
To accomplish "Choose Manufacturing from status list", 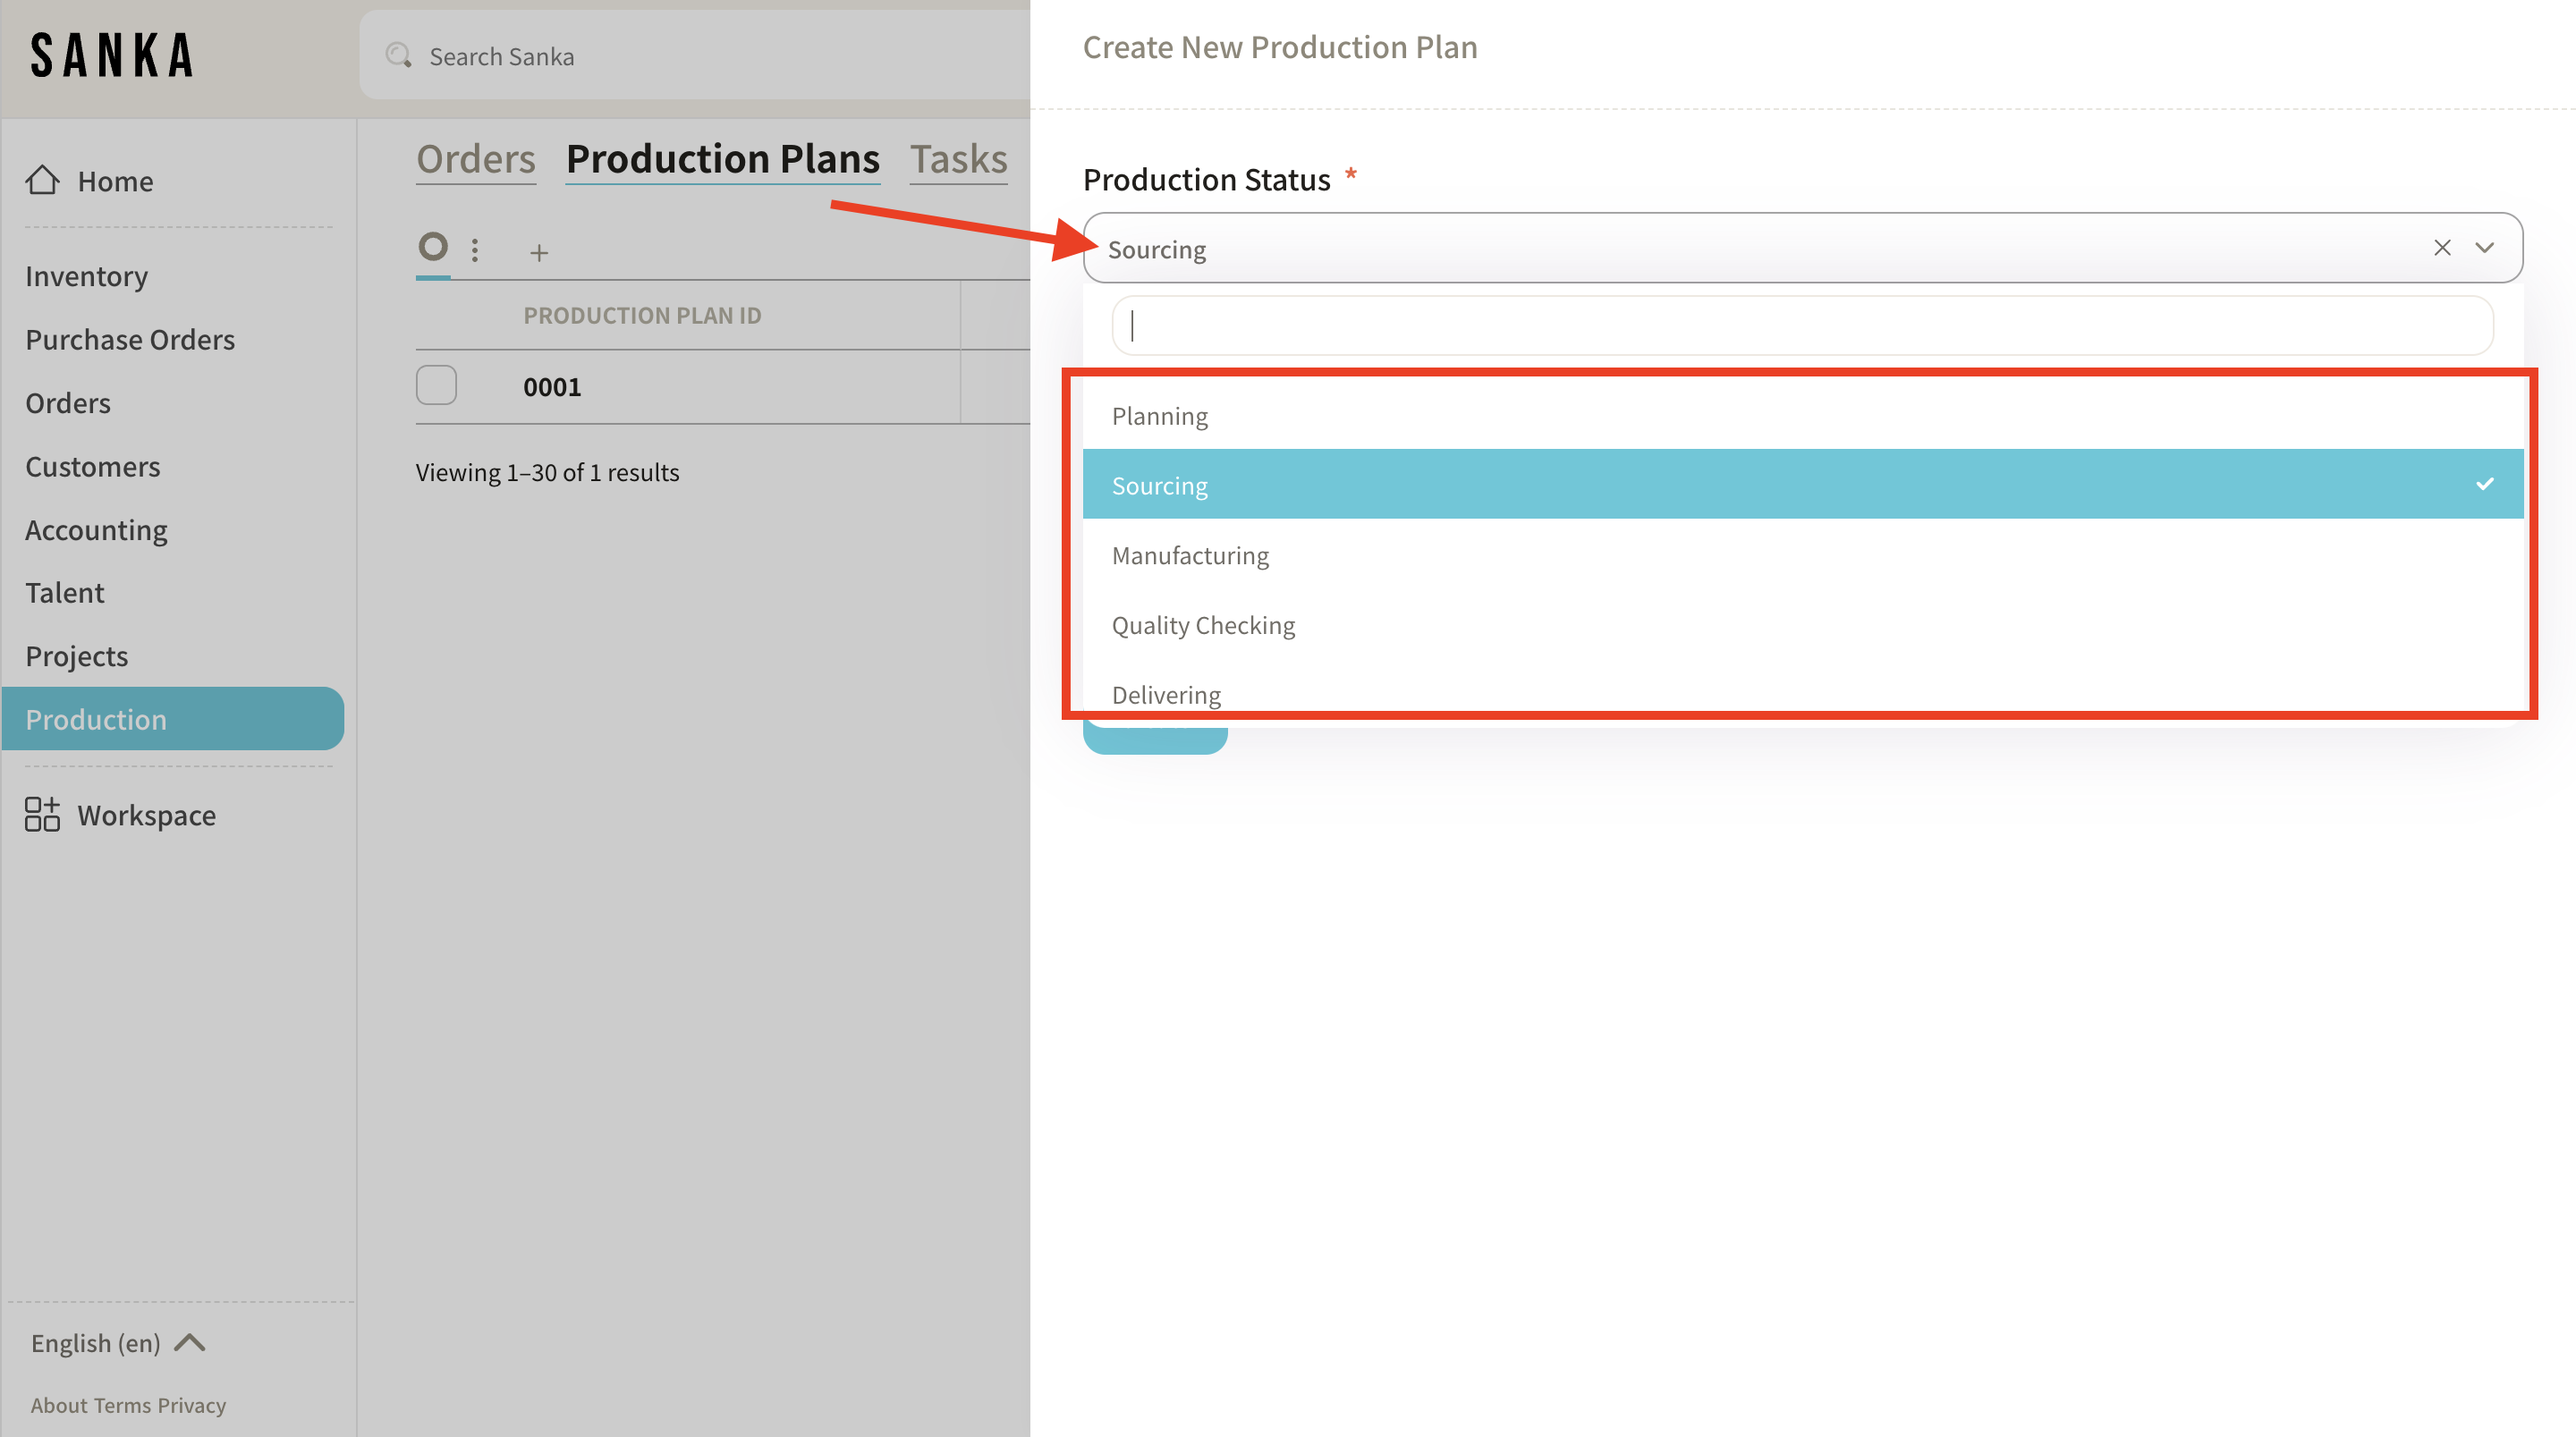I will (1190, 555).
